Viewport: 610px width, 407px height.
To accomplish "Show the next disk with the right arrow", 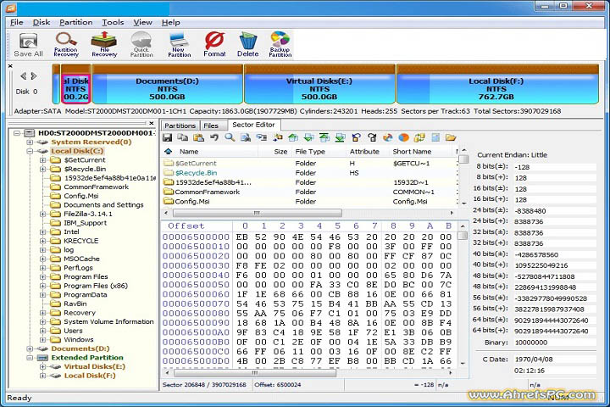I will [34, 76].
